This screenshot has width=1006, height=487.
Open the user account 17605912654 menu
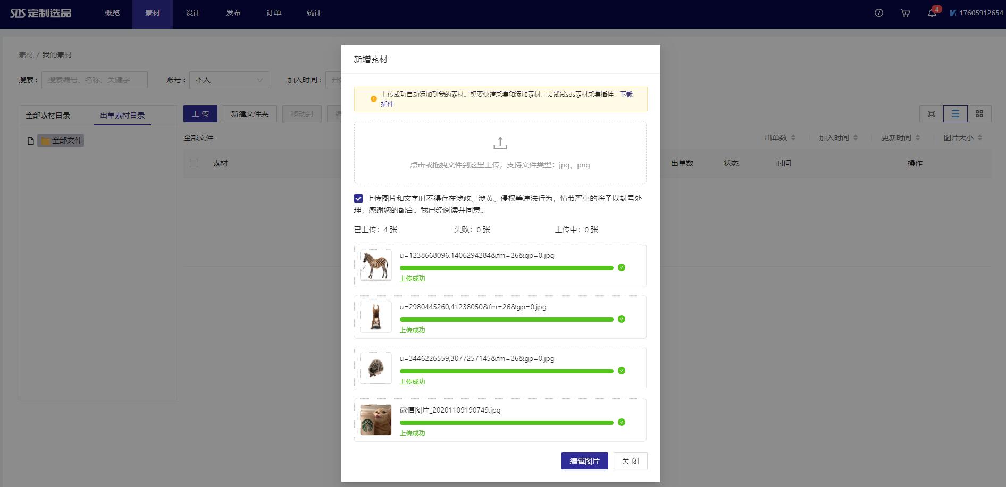pos(976,13)
